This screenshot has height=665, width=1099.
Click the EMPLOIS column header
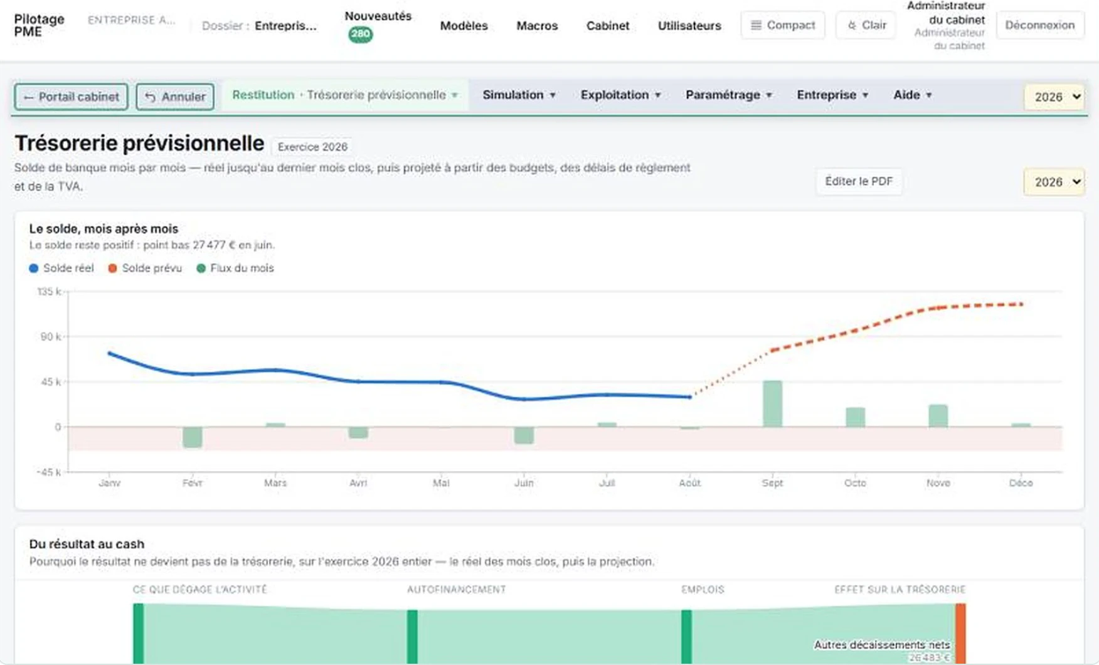pos(703,590)
